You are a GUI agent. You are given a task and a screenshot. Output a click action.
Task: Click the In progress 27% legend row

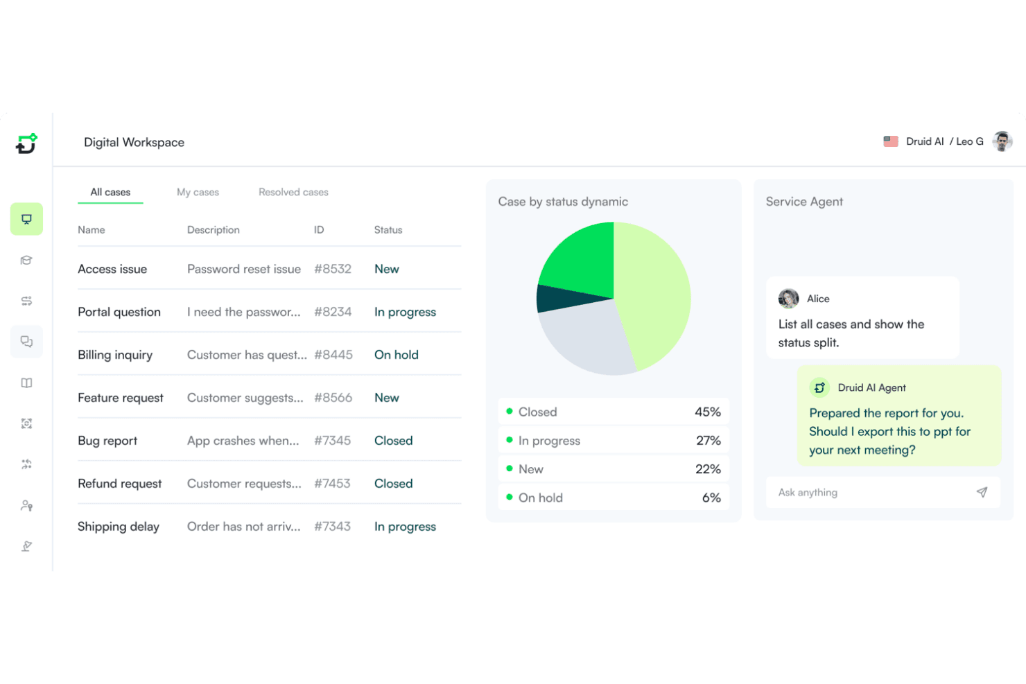(x=614, y=440)
